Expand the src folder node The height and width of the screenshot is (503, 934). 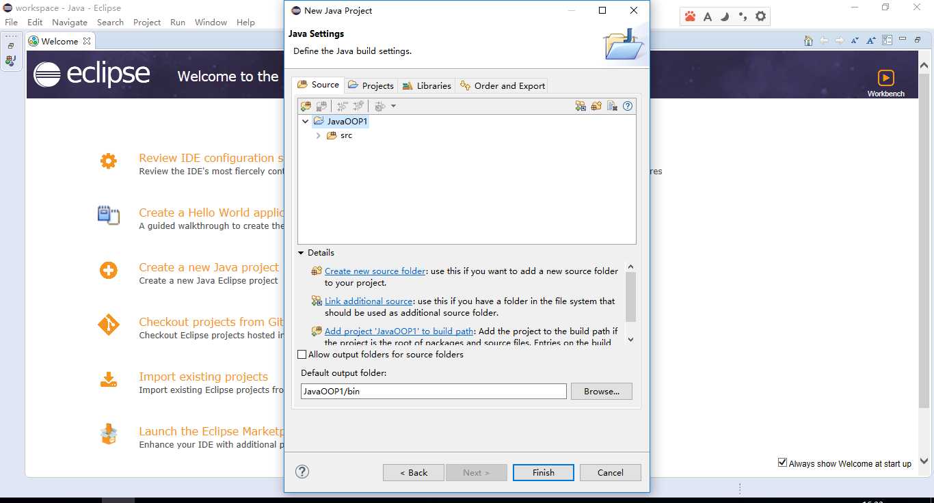(x=319, y=136)
